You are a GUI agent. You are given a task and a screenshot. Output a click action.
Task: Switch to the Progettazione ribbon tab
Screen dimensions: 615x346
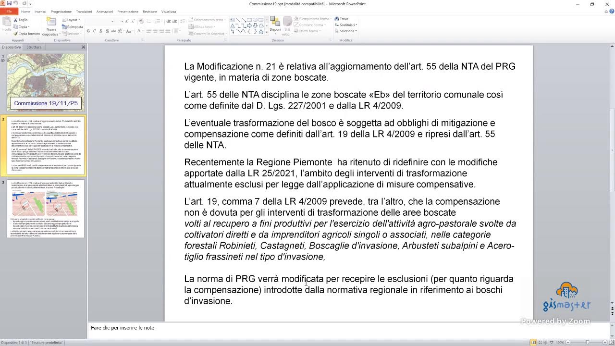tap(61, 12)
